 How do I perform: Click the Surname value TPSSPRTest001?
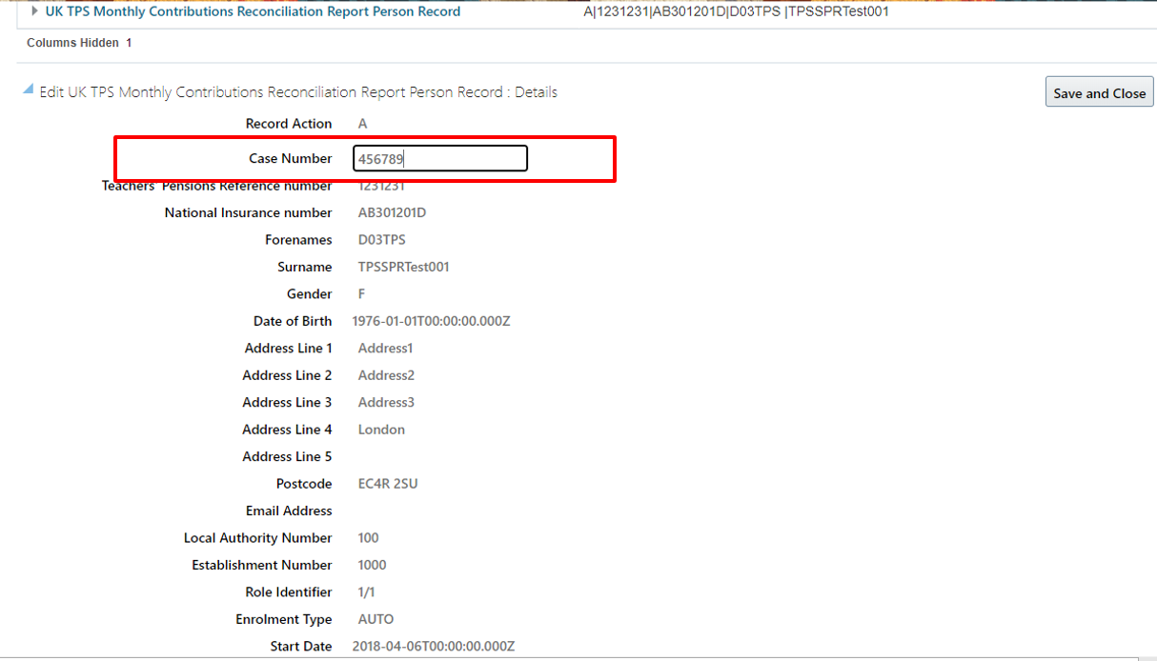[x=403, y=267]
